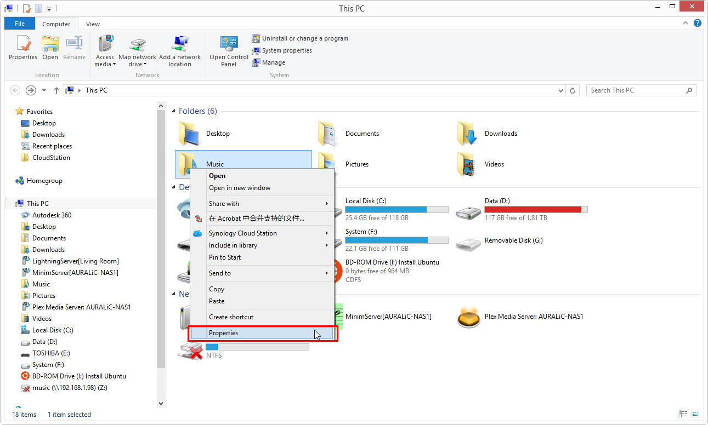The image size is (708, 425).
Task: Select TOSHIBA (E:) in the tree
Action: tap(51, 353)
